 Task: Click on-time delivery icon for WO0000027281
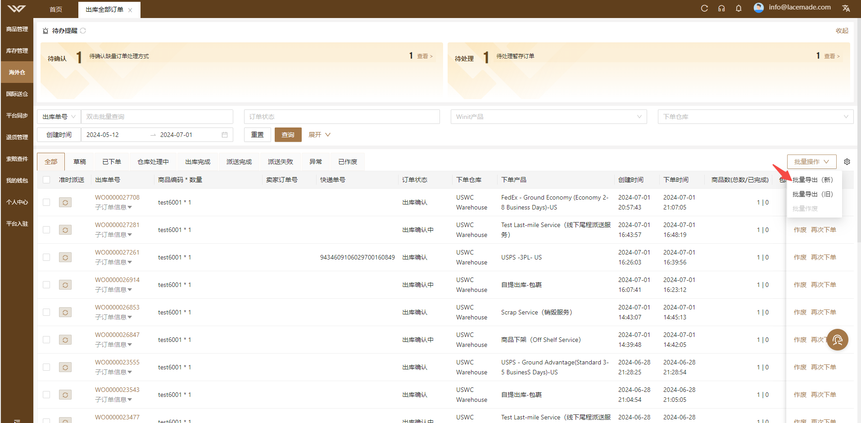coord(65,230)
